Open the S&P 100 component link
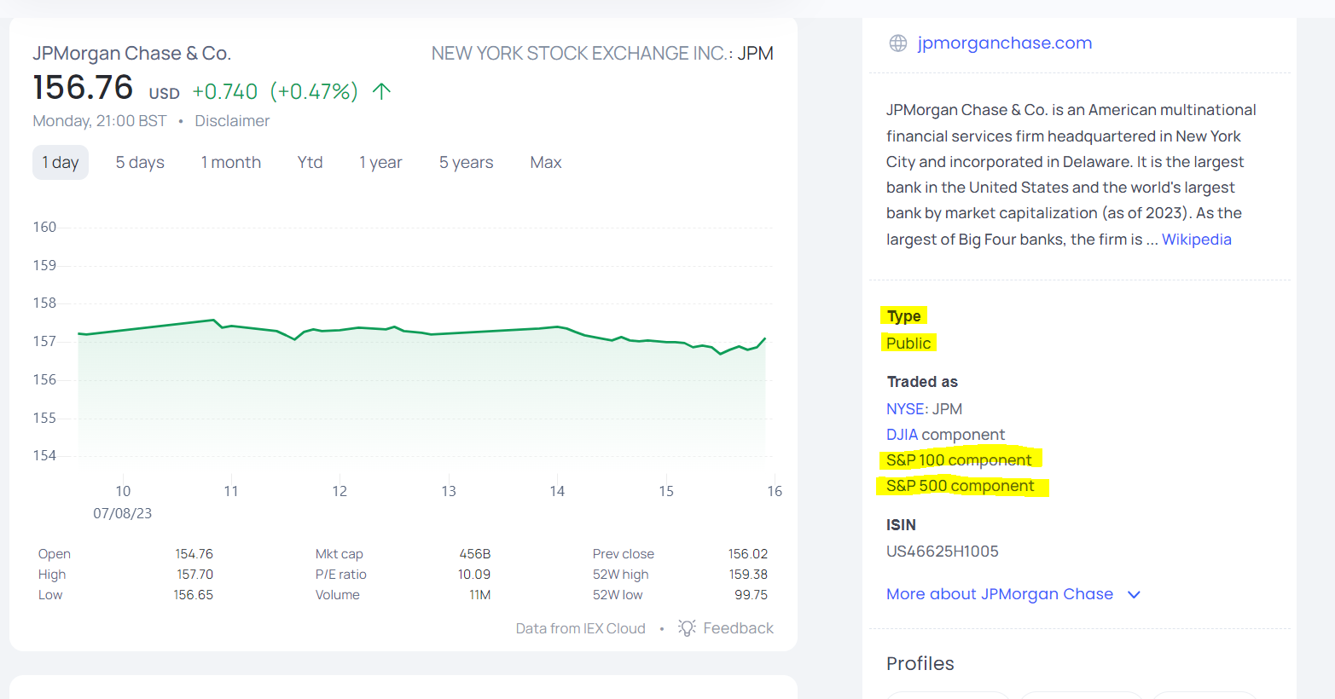The width and height of the screenshot is (1335, 699). tap(959, 460)
